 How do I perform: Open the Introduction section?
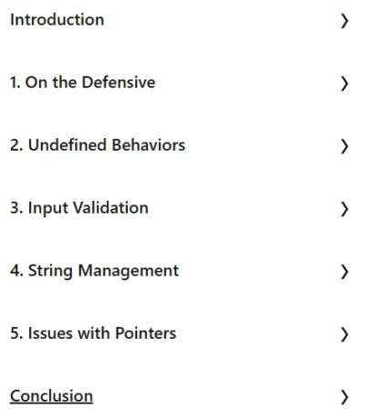tap(182, 20)
